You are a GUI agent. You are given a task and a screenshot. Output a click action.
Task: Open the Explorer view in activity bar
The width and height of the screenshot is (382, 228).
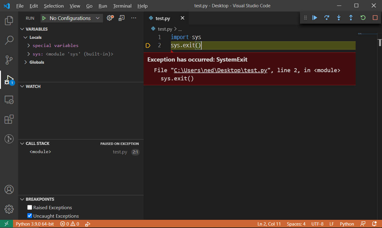click(9, 21)
